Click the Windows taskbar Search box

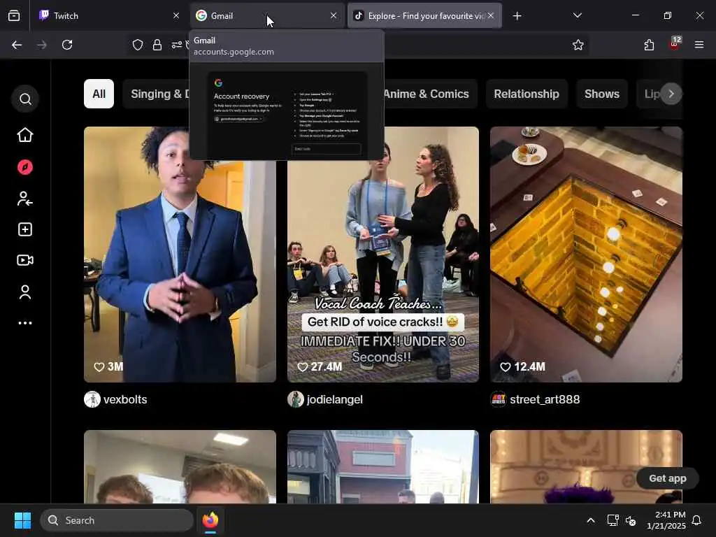click(x=117, y=520)
